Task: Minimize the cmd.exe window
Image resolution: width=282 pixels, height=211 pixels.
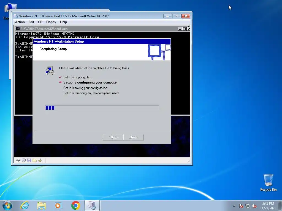Action: click(x=180, y=29)
